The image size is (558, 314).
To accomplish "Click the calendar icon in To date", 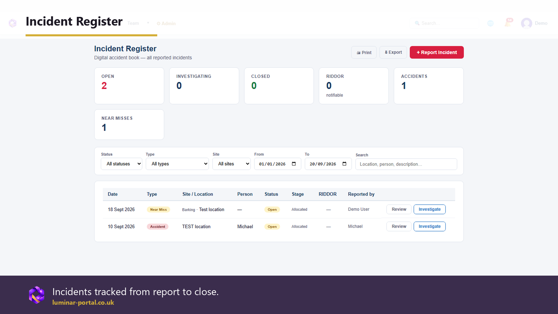I will click(x=344, y=164).
